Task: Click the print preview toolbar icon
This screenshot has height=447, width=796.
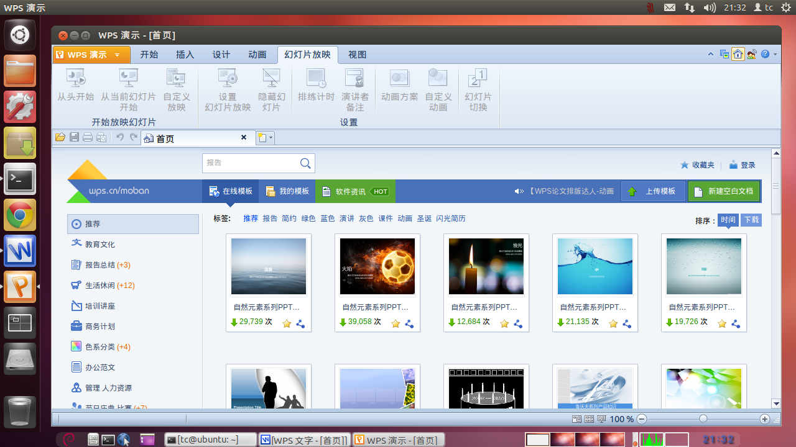Action: pyautogui.click(x=101, y=137)
